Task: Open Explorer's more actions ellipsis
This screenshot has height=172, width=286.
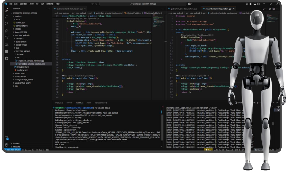Action: (49, 9)
